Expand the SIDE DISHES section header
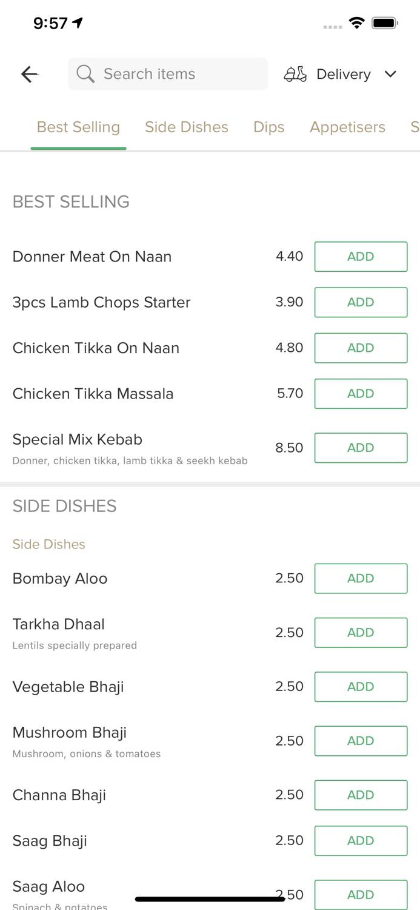The image size is (420, 910). pos(64,505)
